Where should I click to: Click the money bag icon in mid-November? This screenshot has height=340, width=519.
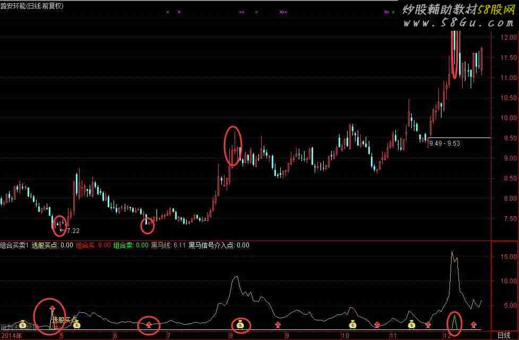411,325
